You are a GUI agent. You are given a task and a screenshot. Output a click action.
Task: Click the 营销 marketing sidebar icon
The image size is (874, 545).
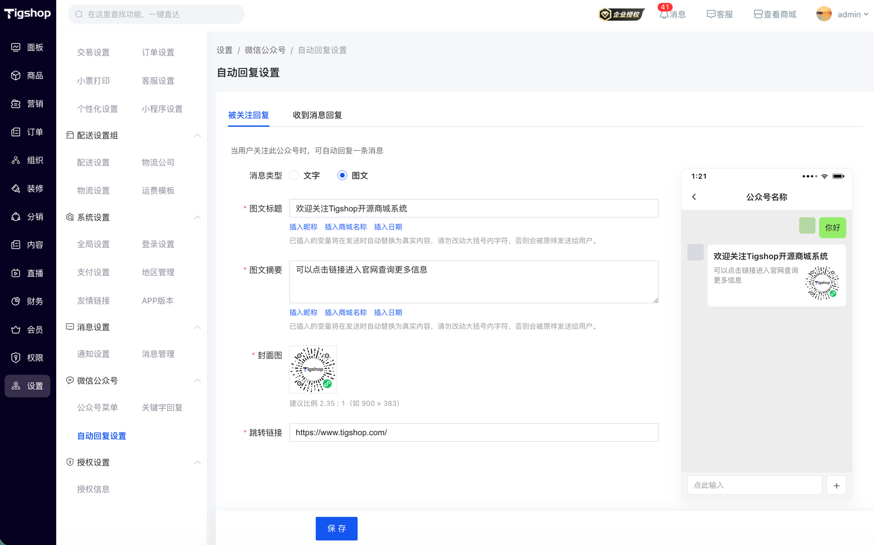(16, 104)
